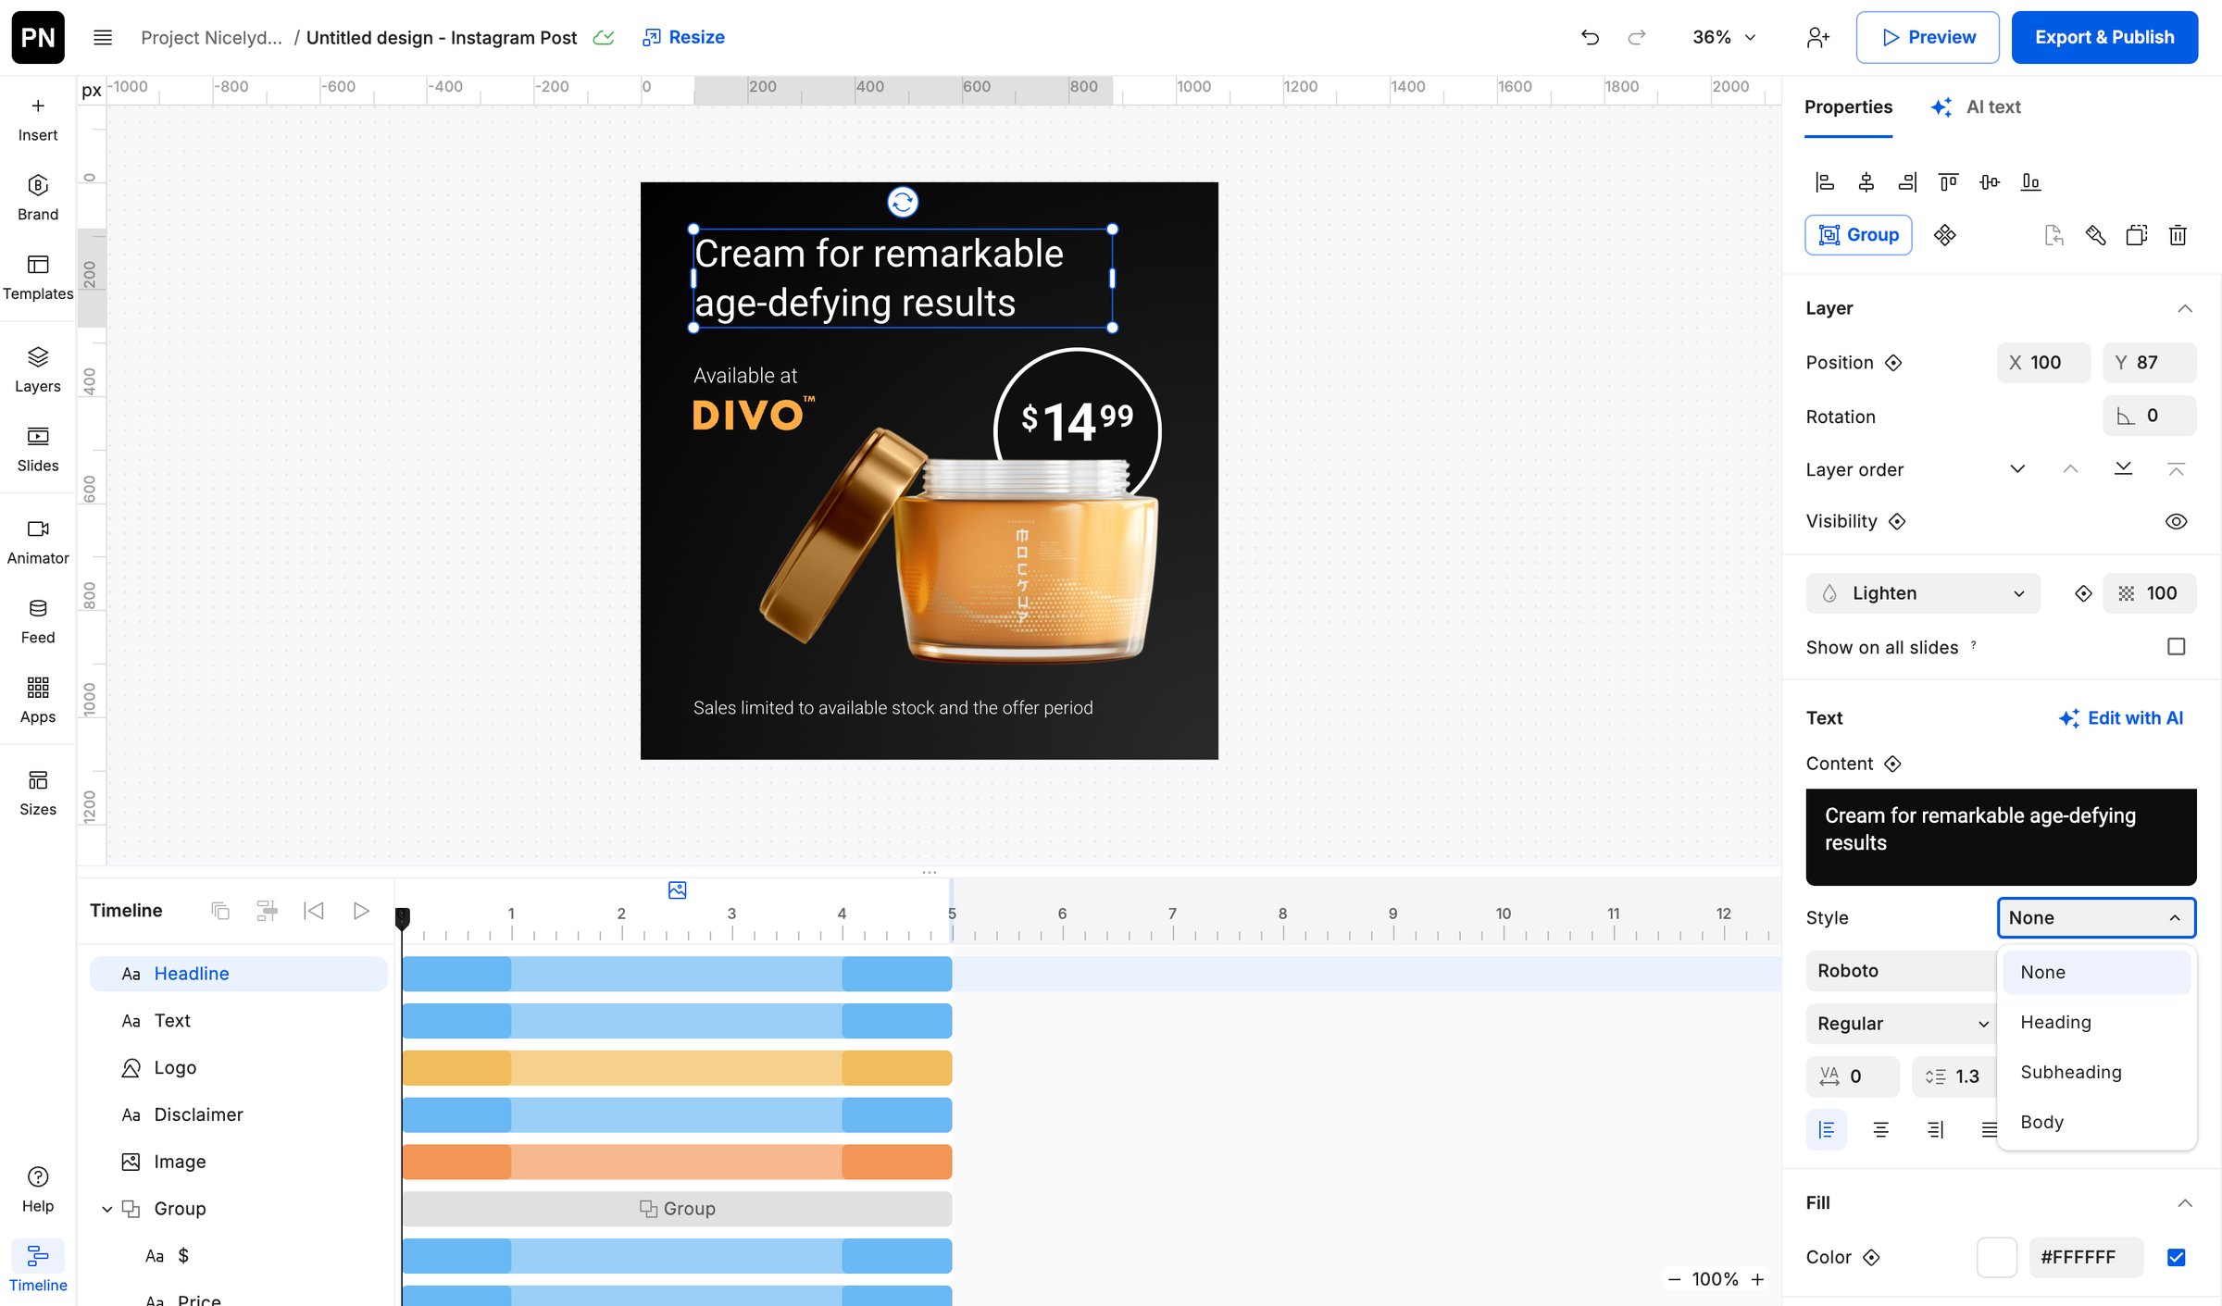Viewport: 2222px width, 1306px height.
Task: Align selection to bottom edge
Action: pos(2030,181)
